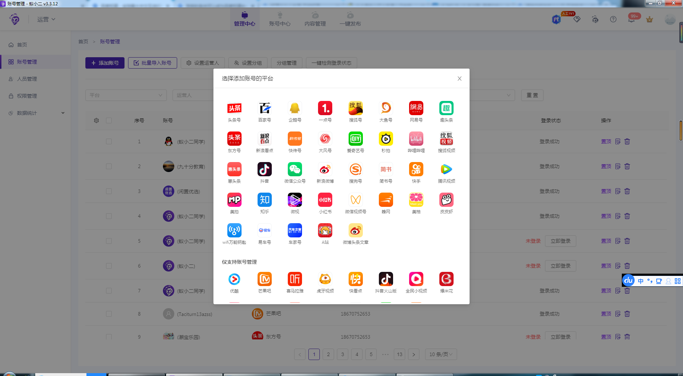This screenshot has width=683, height=376.
Task: Choose the 百家号 platform icon
Action: click(x=265, y=108)
